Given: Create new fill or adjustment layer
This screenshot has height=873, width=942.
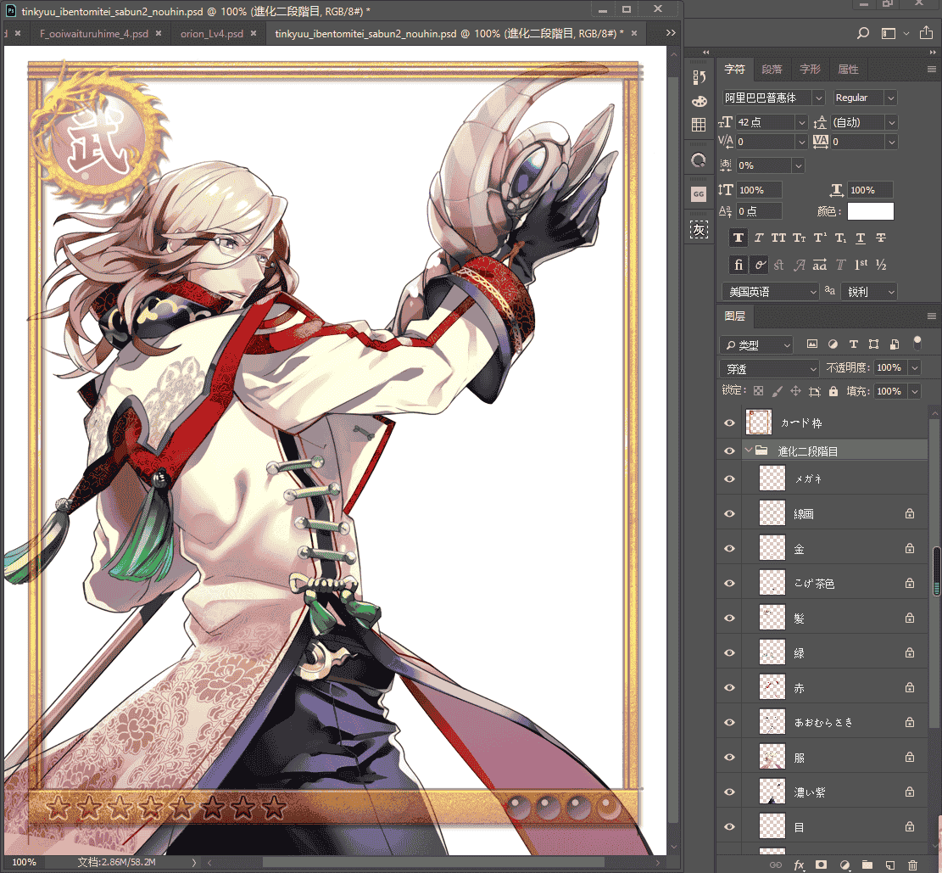Looking at the screenshot, I should (x=844, y=865).
